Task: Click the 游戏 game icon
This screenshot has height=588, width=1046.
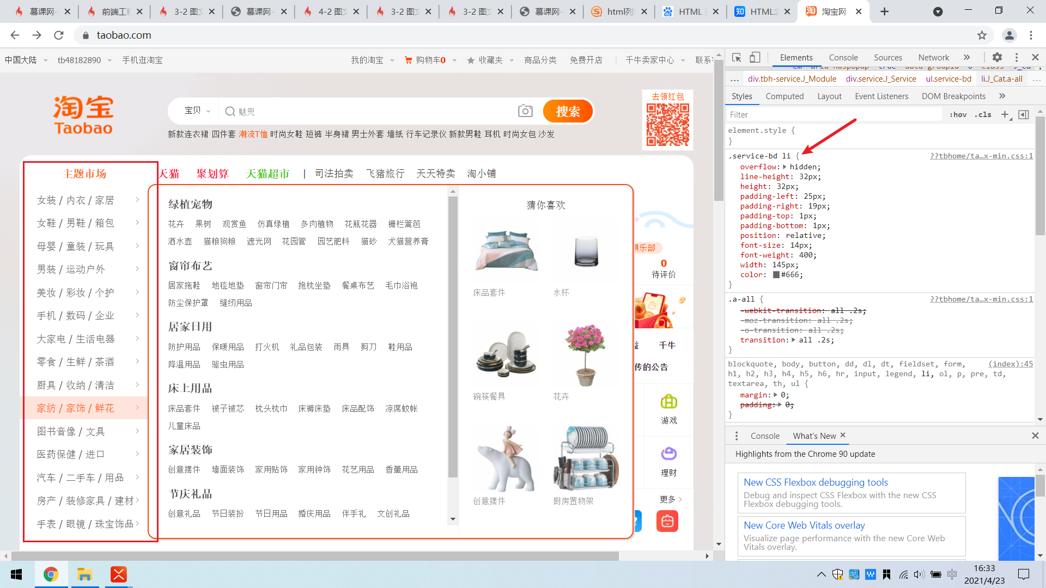Action: click(669, 402)
